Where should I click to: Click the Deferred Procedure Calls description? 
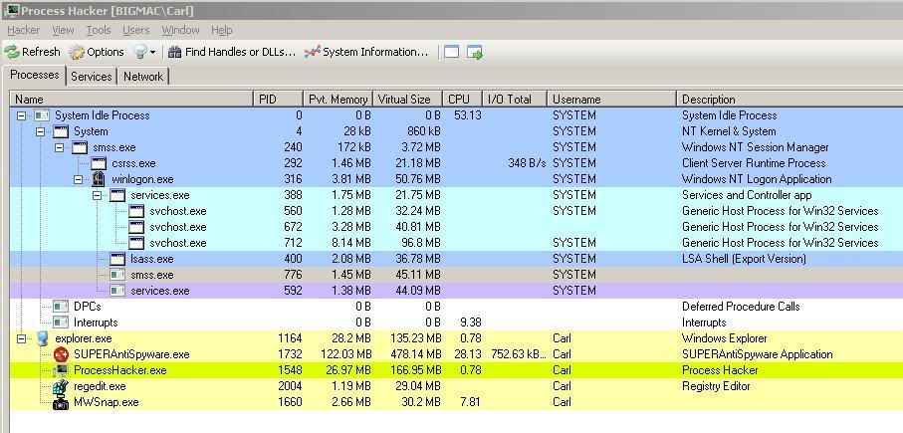741,307
